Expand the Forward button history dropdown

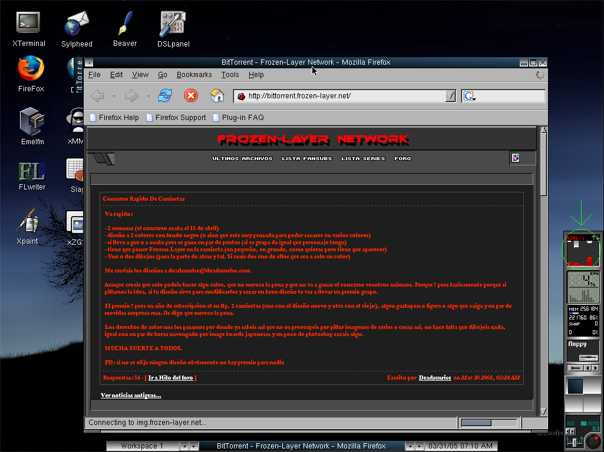coord(148,96)
